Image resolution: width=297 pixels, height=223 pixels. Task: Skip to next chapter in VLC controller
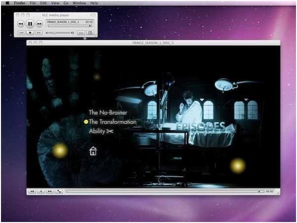(38, 32)
